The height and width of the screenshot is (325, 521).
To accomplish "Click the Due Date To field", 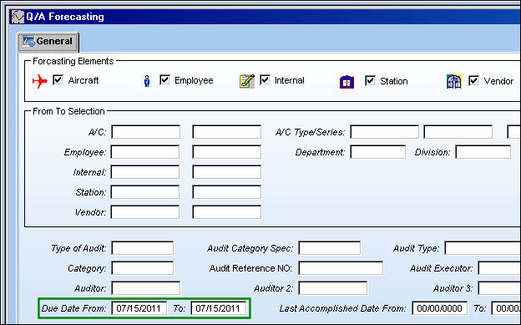I will coord(218,308).
